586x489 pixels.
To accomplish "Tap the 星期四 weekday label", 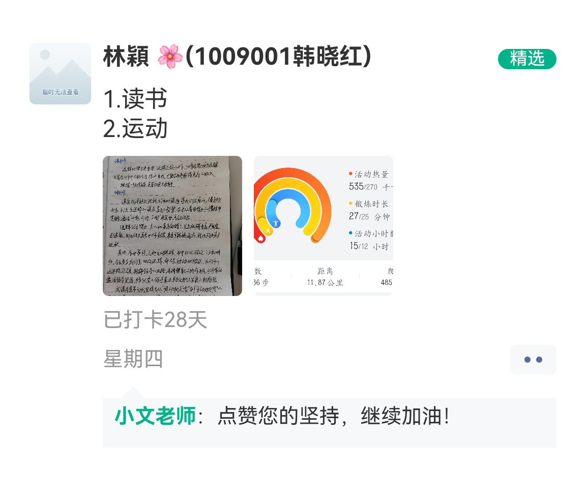I will [x=133, y=359].
